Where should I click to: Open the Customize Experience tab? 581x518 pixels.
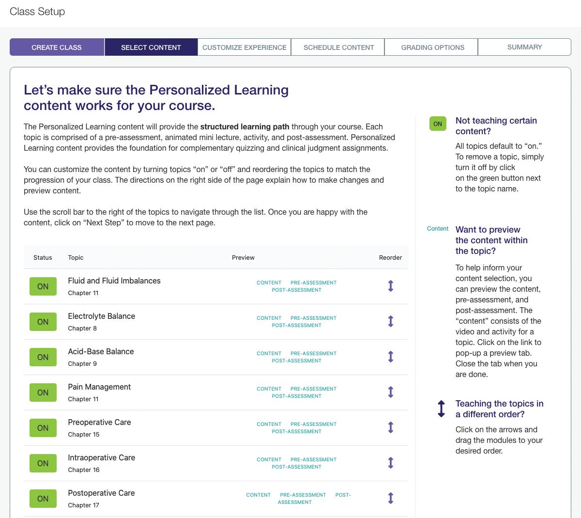pos(244,47)
